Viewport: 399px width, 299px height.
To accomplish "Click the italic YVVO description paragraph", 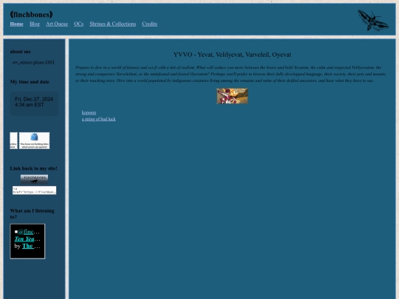I will point(231,74).
